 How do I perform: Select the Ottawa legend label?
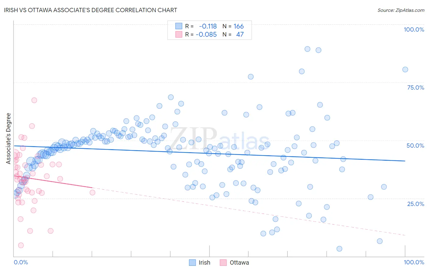[239, 262]
